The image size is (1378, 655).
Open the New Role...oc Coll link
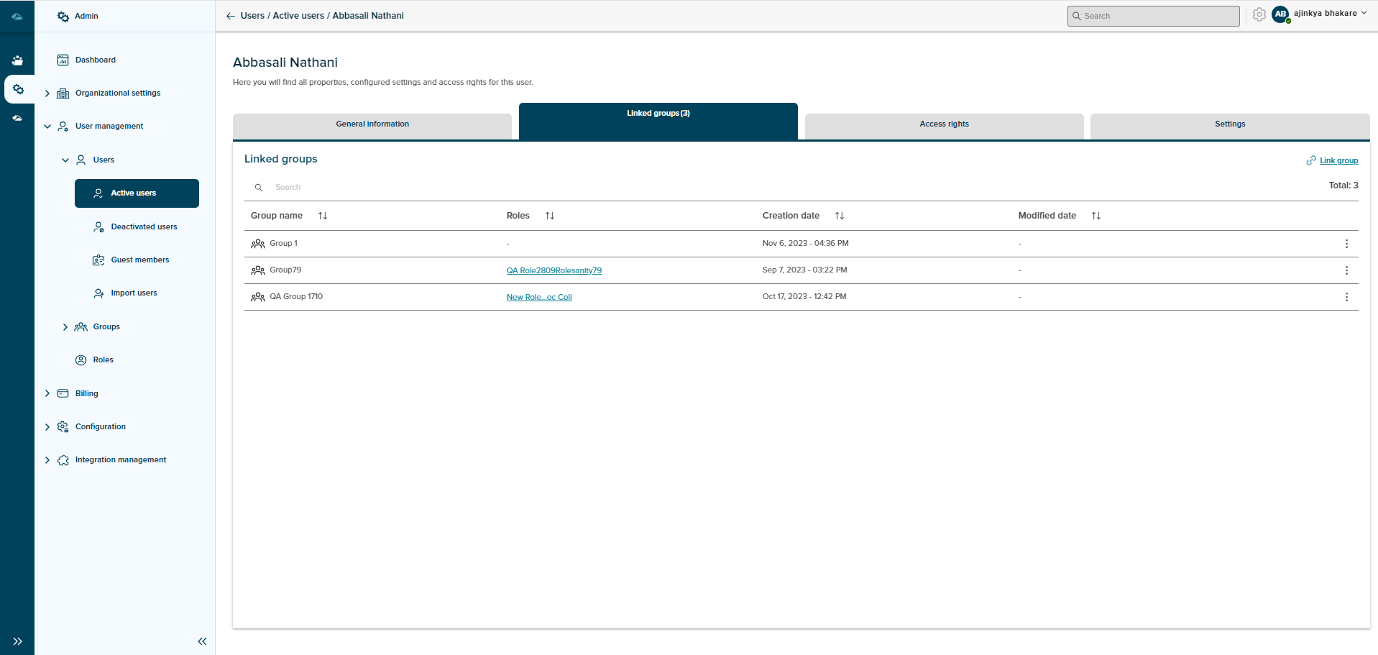539,297
